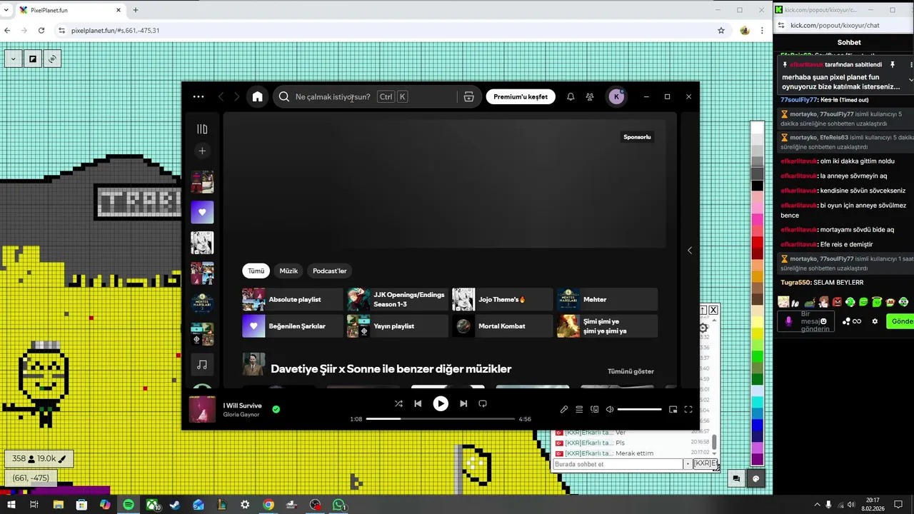The width and height of the screenshot is (914, 514).
Task: Select black color in PixelPlanet palette
Action: [757, 186]
